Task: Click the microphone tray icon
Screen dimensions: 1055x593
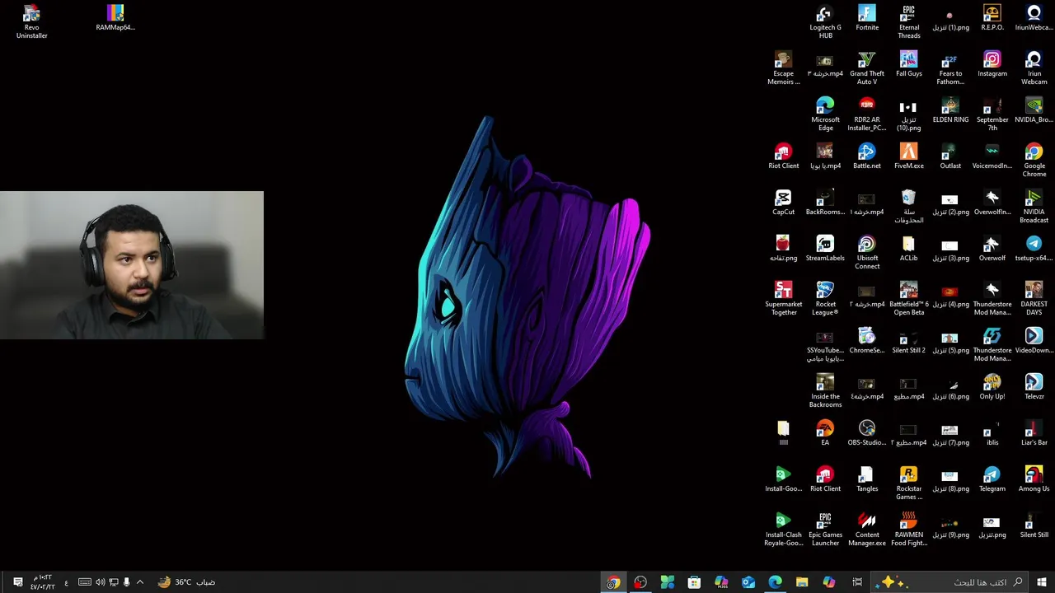Action: click(x=126, y=582)
